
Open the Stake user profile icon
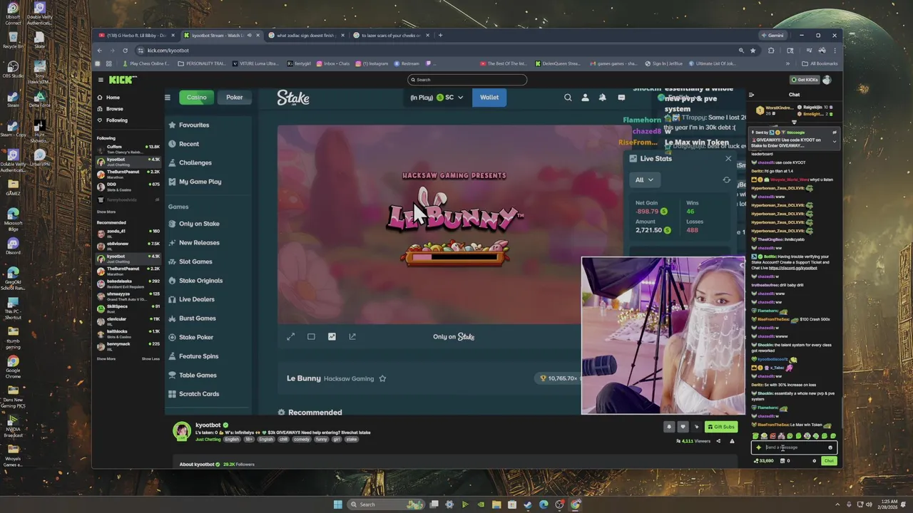coord(586,98)
